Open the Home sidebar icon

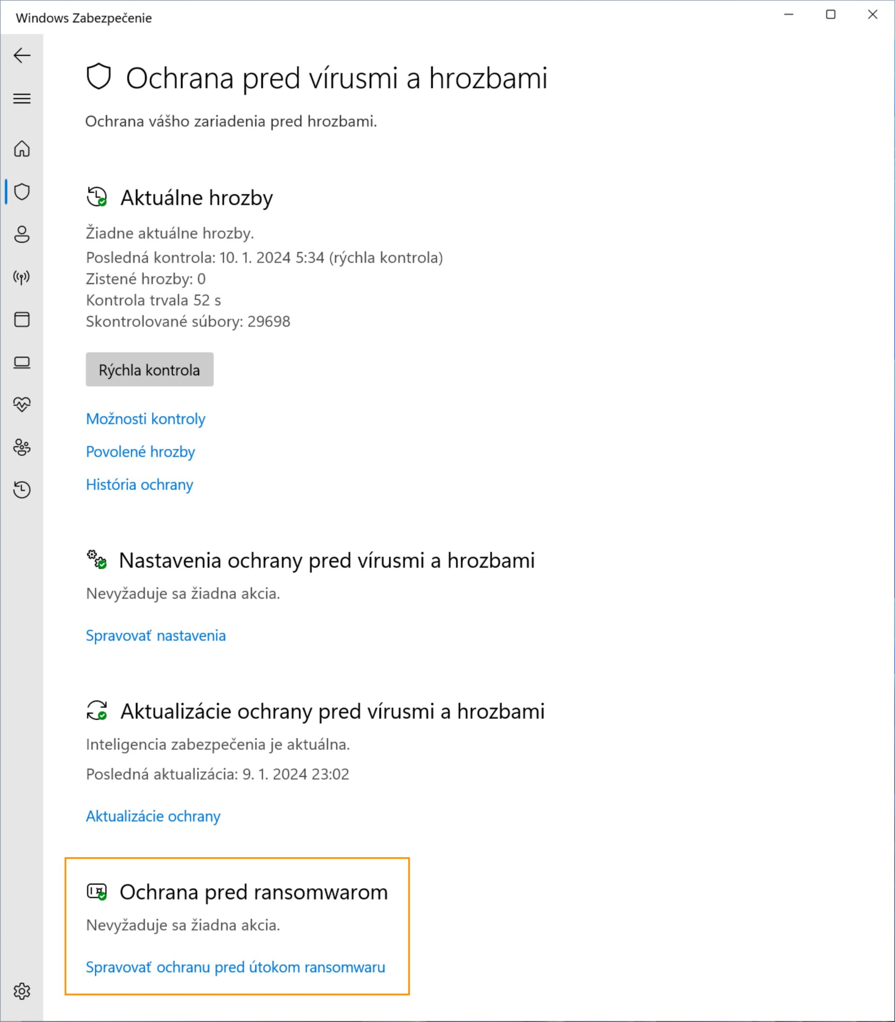[x=22, y=149]
